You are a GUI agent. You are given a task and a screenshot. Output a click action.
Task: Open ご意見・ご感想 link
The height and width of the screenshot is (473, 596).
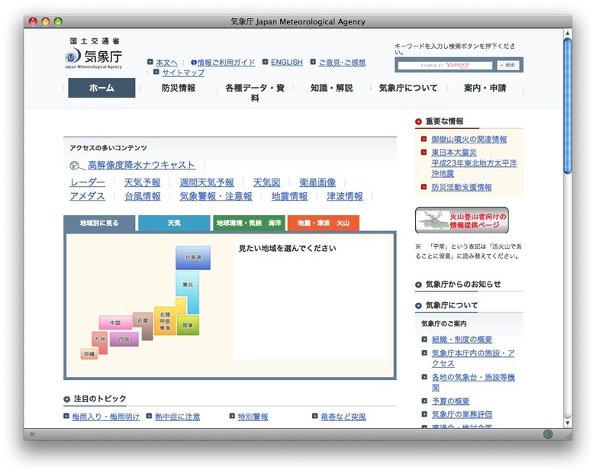[x=342, y=63]
